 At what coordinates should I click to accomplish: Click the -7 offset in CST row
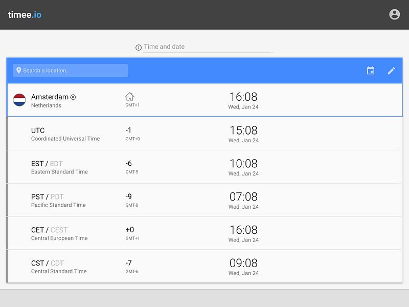(x=129, y=262)
